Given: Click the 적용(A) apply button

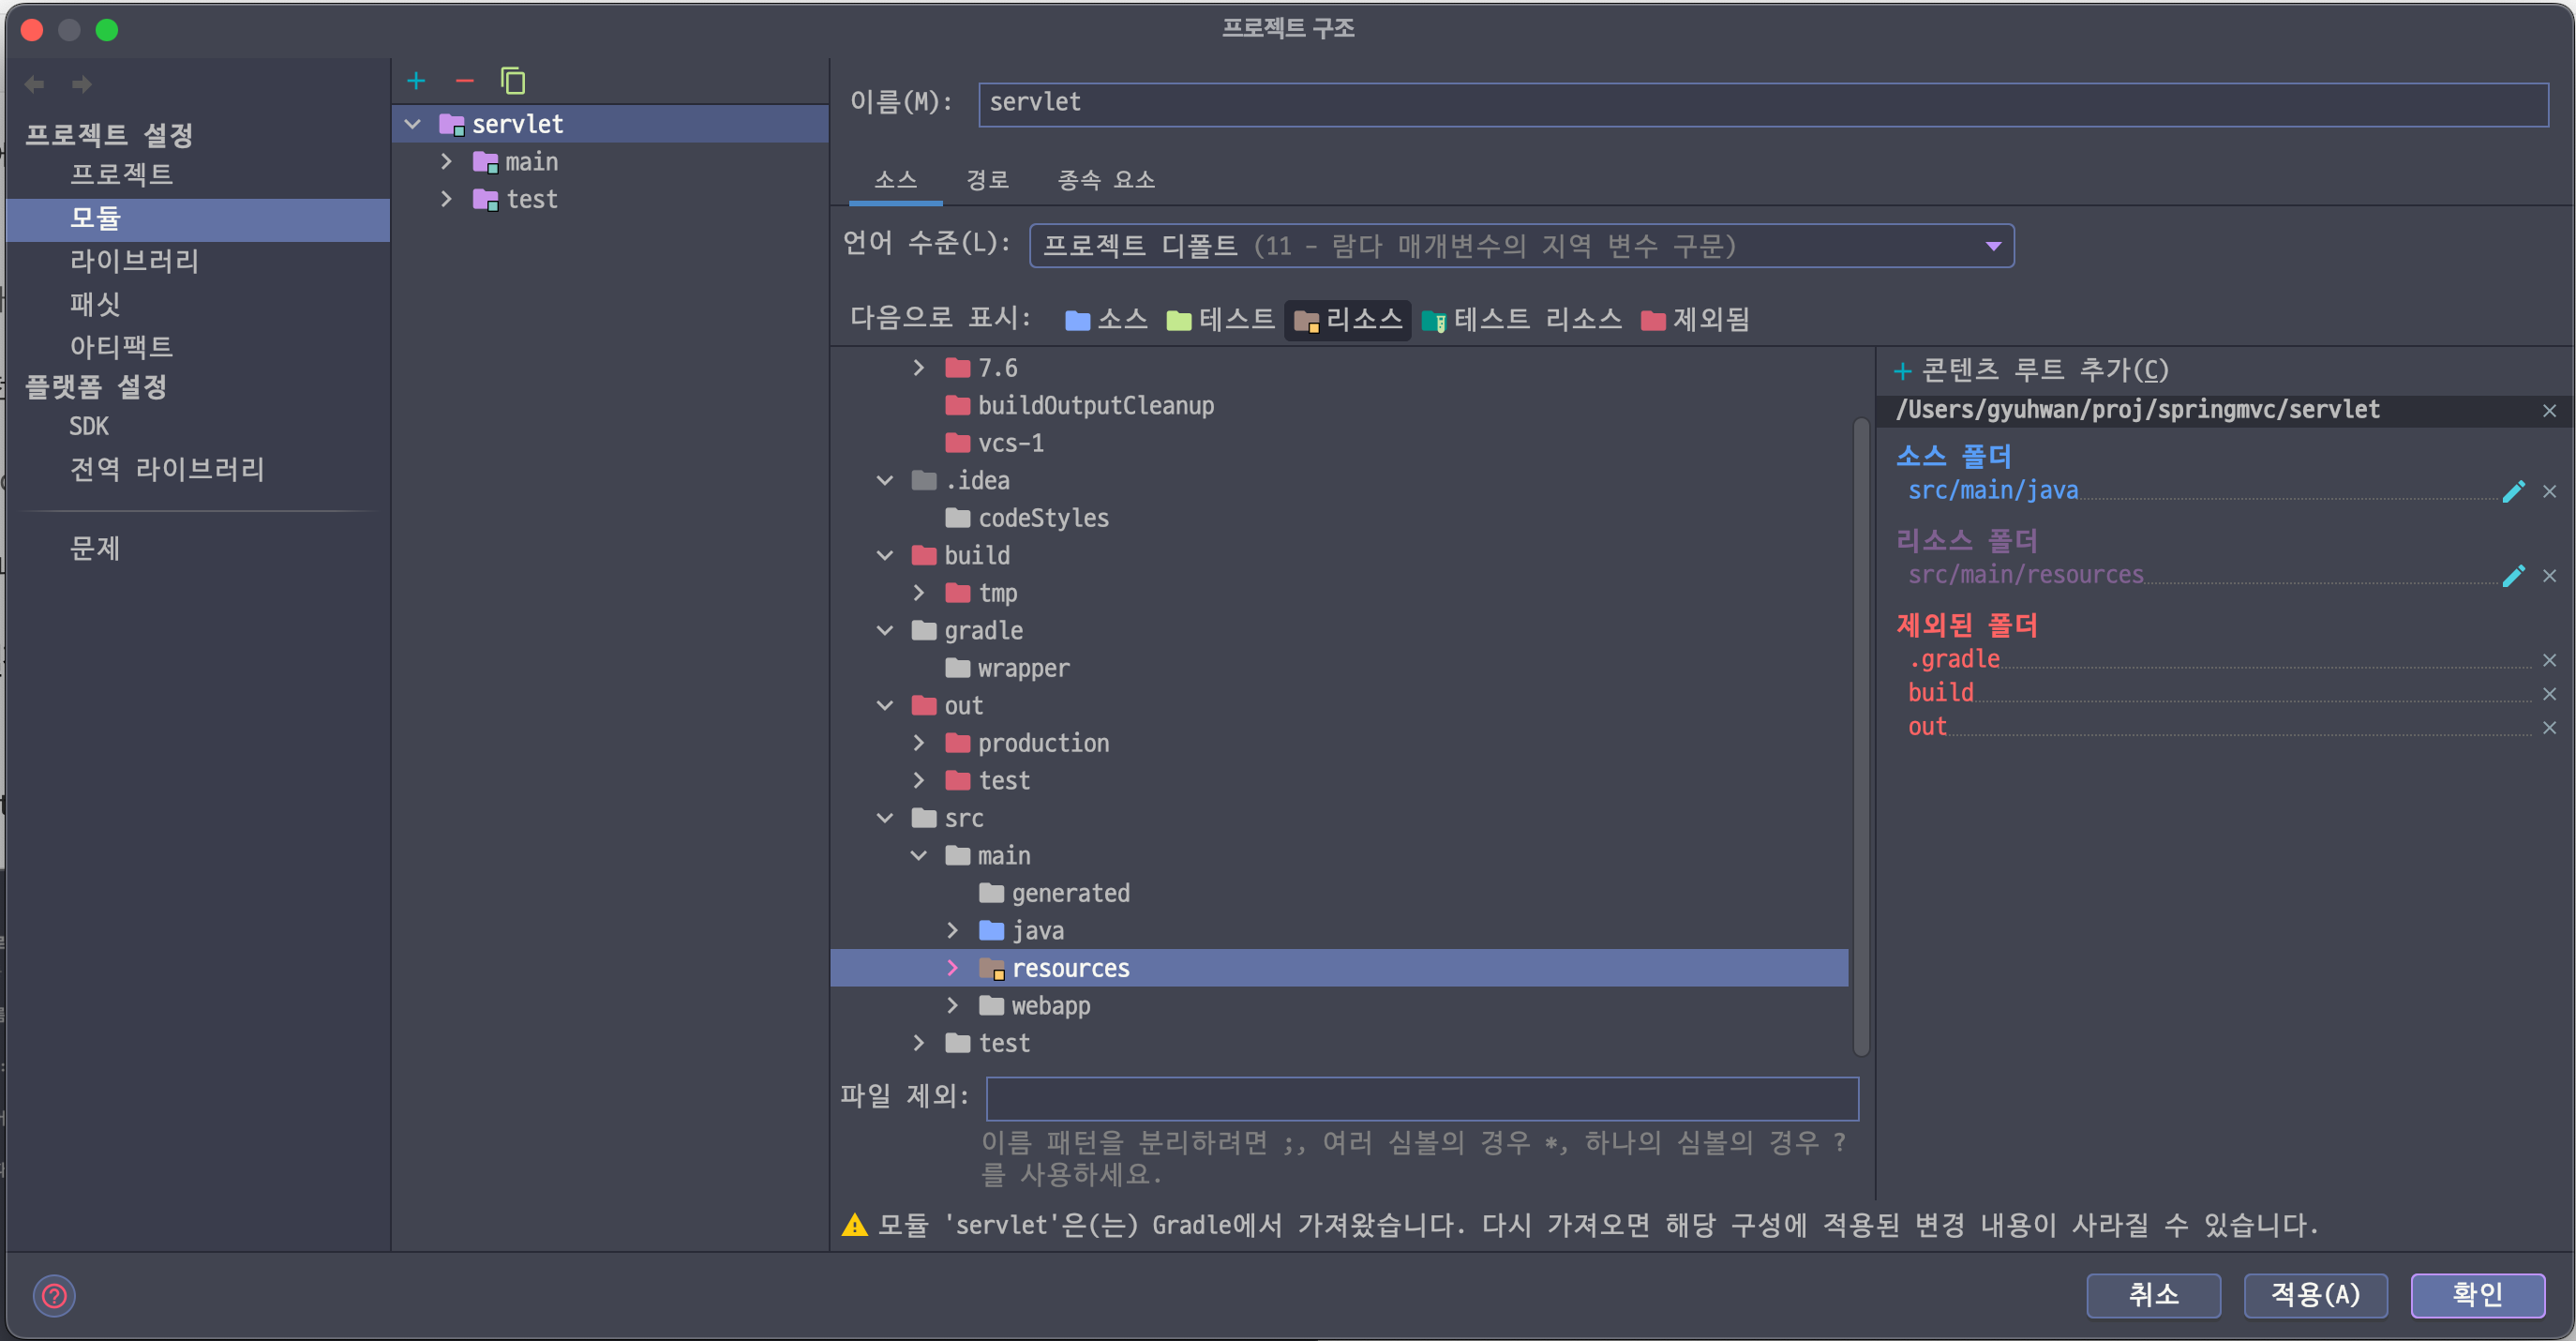Looking at the screenshot, I should point(2314,1295).
